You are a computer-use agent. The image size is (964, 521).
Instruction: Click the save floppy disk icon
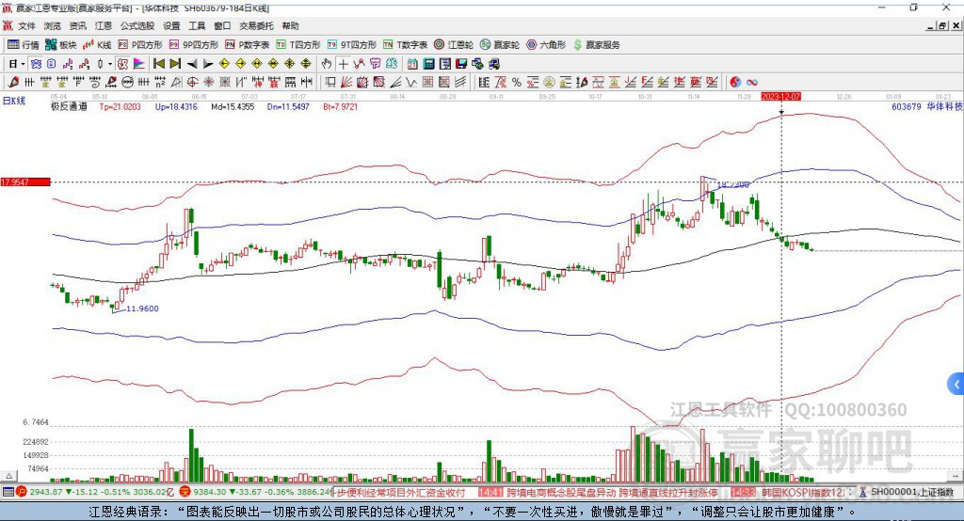click(461, 64)
